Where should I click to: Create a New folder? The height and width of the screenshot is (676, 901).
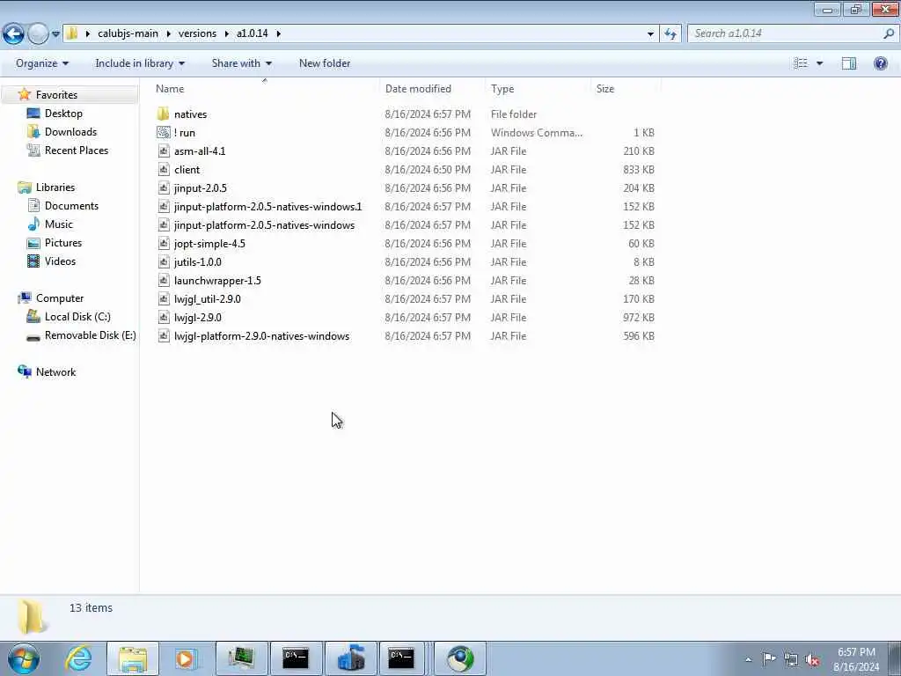(325, 63)
